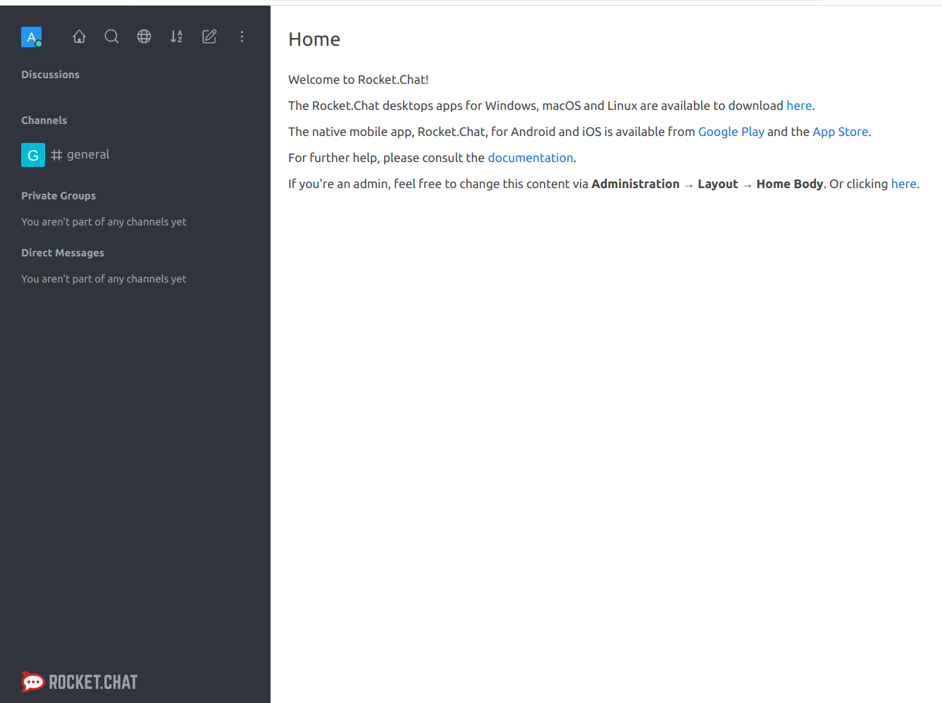This screenshot has height=703, width=942.
Task: Open the general channel
Action: [88, 154]
